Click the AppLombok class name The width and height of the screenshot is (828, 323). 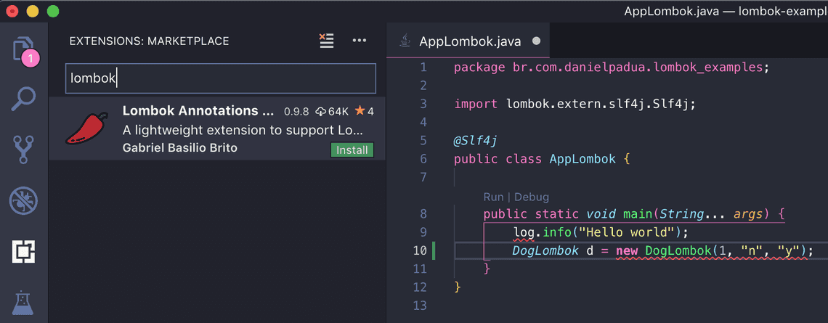pyautogui.click(x=583, y=159)
